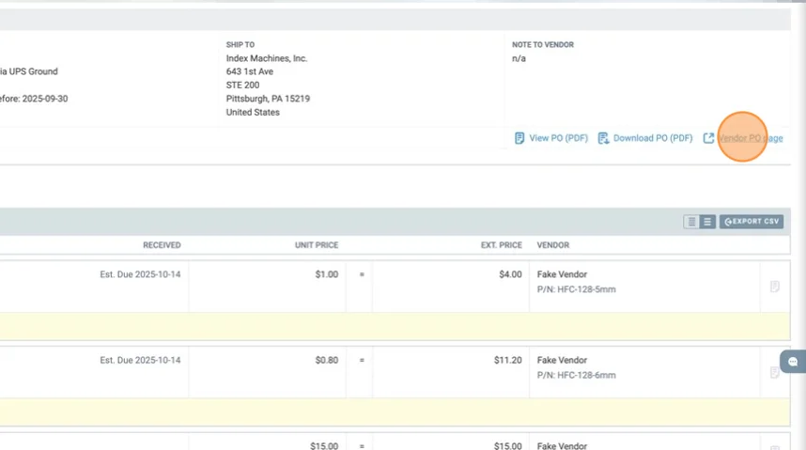
Task: Click the Unit Price column header
Action: (316, 245)
